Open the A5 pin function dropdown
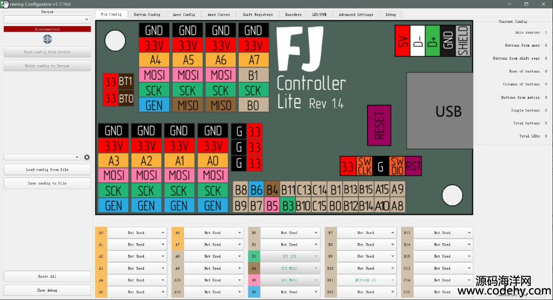Image resolution: width=553 pixels, height=300 pixels. coord(137,292)
